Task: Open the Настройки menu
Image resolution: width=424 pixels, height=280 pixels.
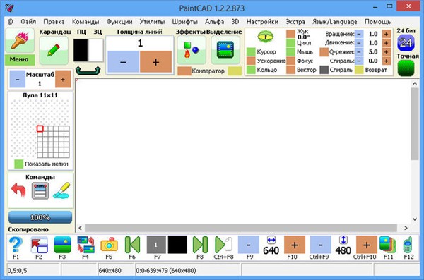Action: (x=262, y=22)
